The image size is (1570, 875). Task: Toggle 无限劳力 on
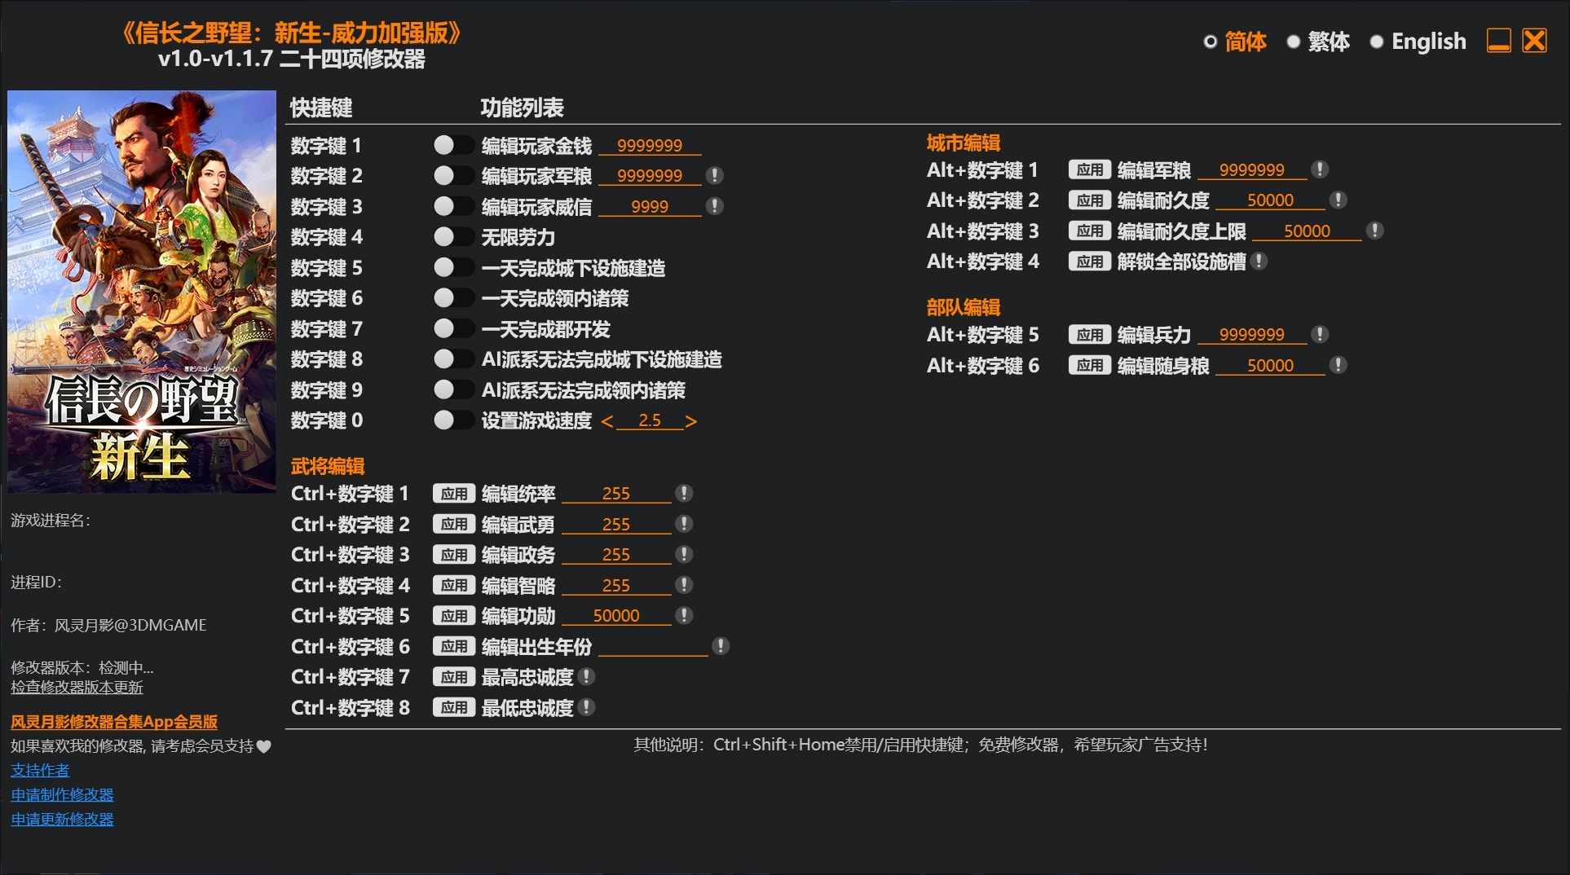[452, 237]
